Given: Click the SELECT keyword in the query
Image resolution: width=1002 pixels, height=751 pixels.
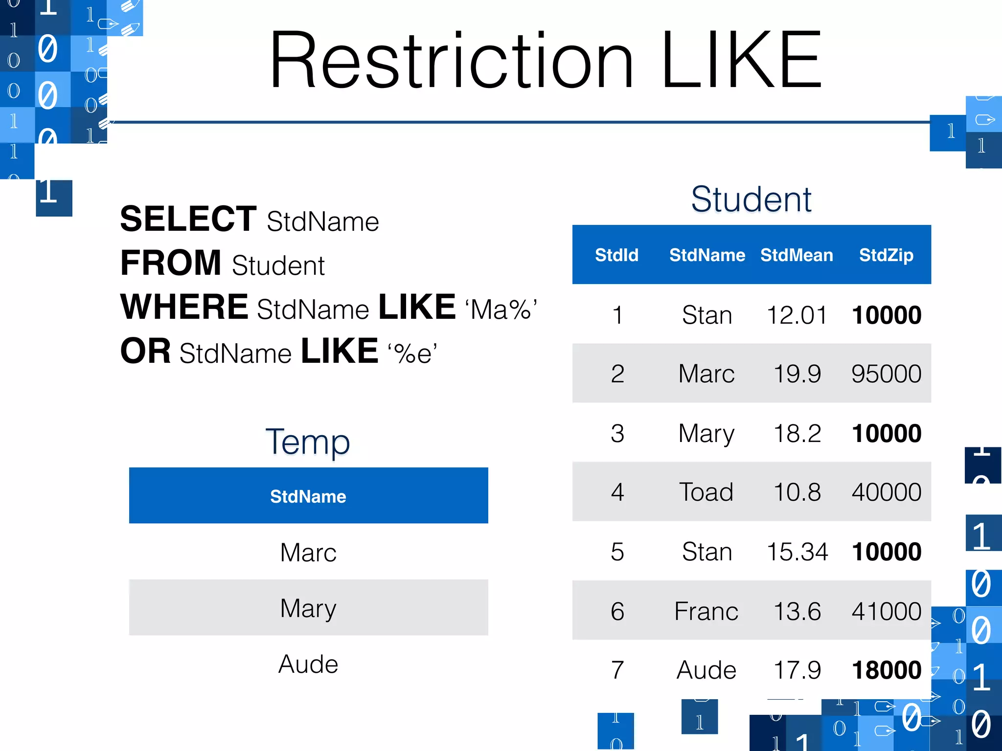Looking at the screenshot, I should 188,219.
